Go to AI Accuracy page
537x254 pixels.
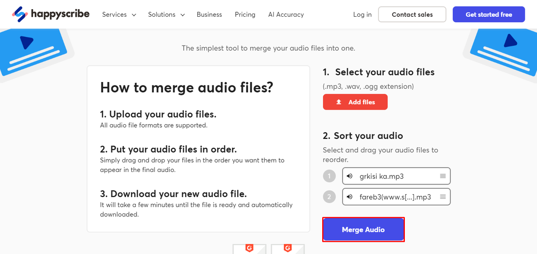[286, 14]
